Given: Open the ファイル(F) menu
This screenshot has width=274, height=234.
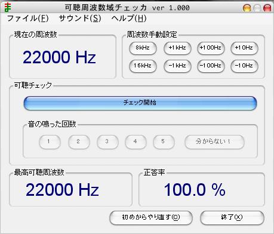Looking at the screenshot, I should [x=28, y=19].
